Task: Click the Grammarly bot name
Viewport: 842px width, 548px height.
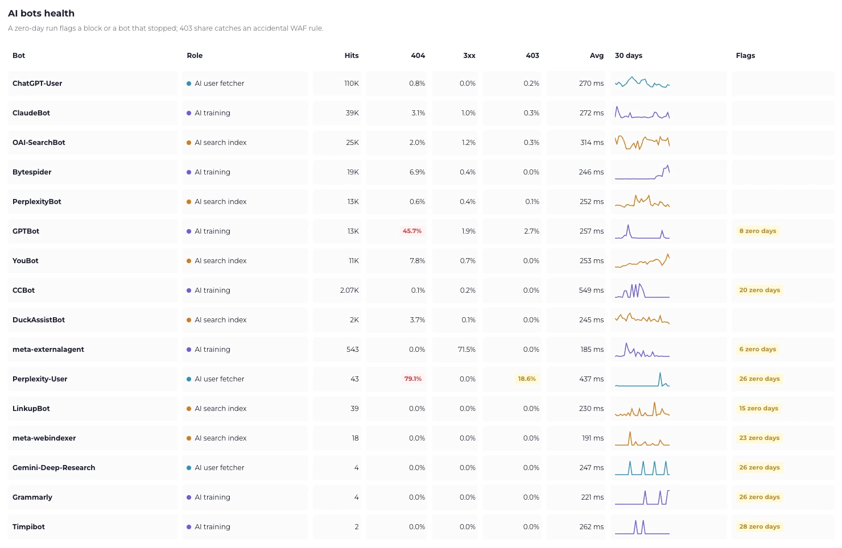Action: tap(32, 497)
